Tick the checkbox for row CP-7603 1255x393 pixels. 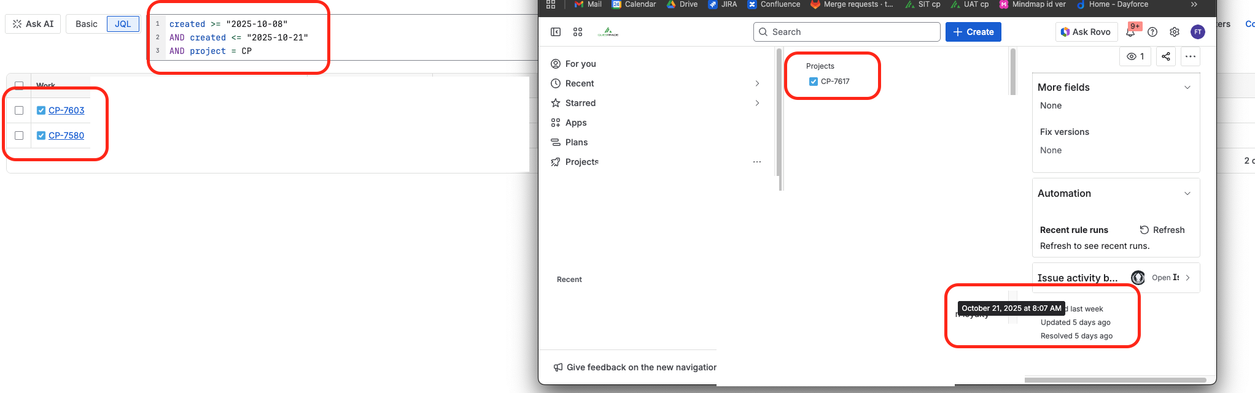(19, 110)
